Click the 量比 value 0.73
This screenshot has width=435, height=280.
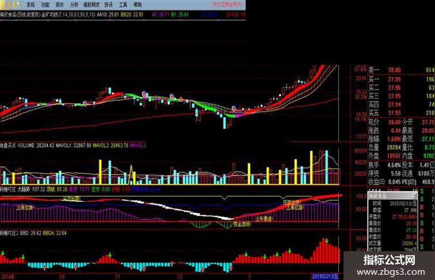click(x=429, y=147)
